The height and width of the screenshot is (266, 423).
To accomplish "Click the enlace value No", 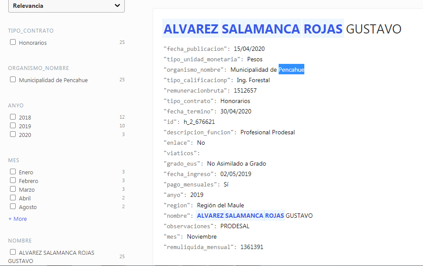I will click(201, 143).
